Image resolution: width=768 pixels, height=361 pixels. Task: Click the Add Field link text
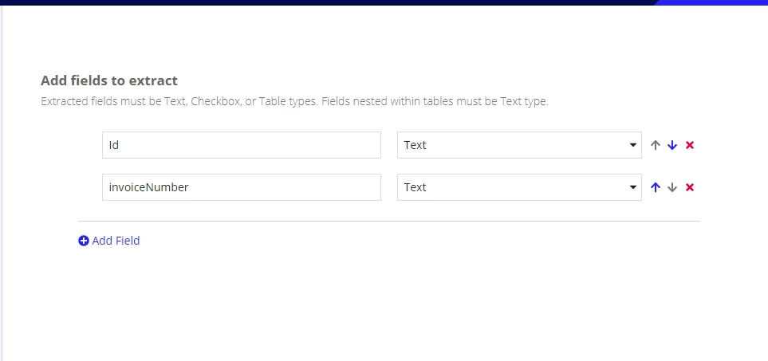[116, 241]
